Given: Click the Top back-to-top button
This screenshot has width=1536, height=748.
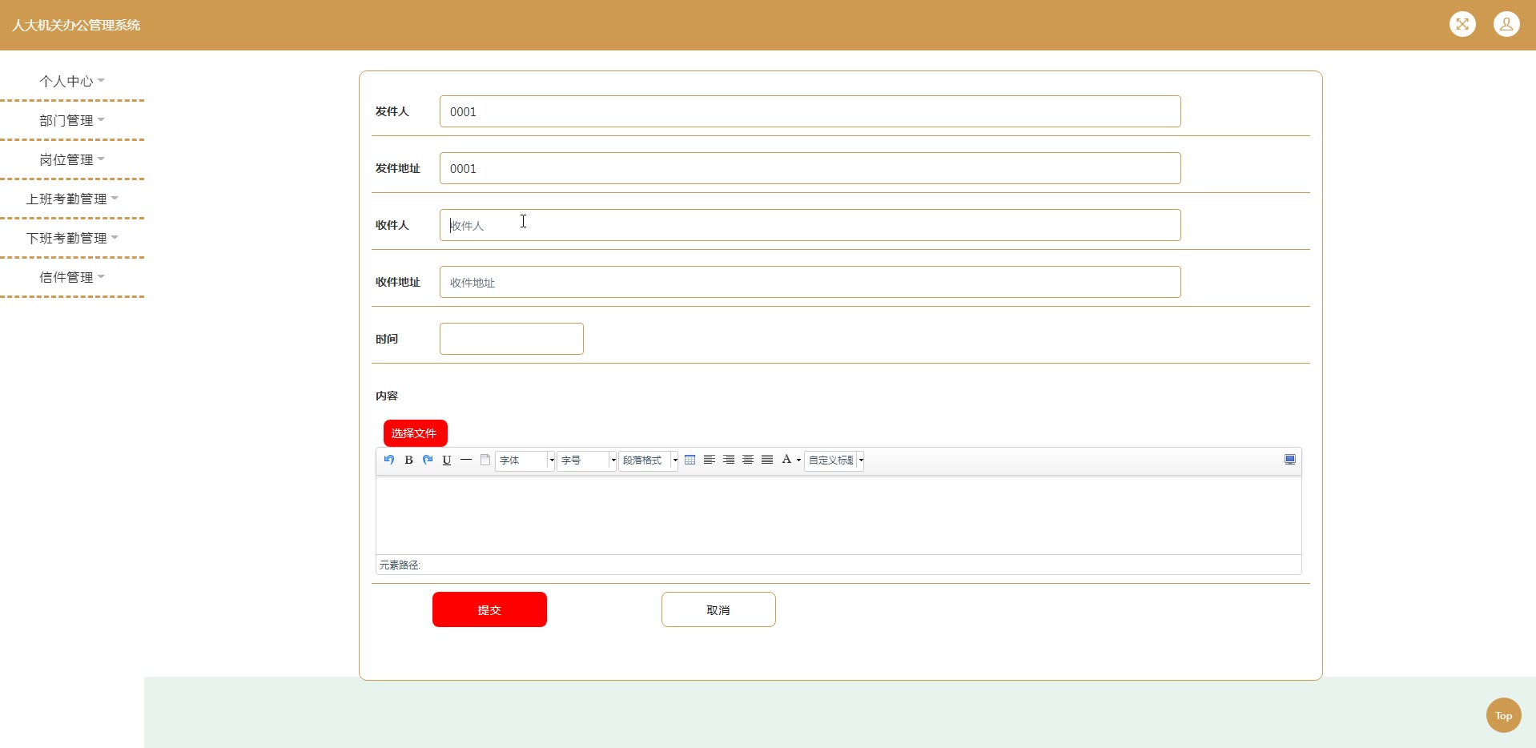Looking at the screenshot, I should (x=1503, y=715).
